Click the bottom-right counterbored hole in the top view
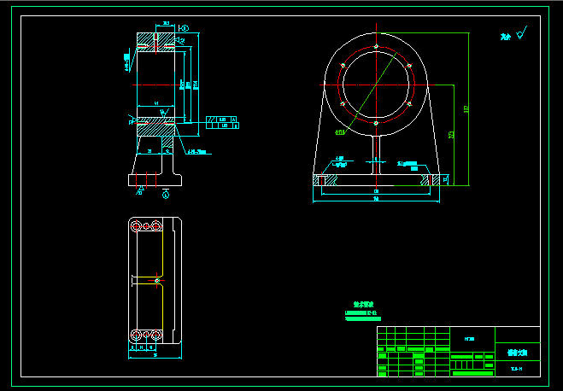Viewport: 563px width, 391px height. 156,335
